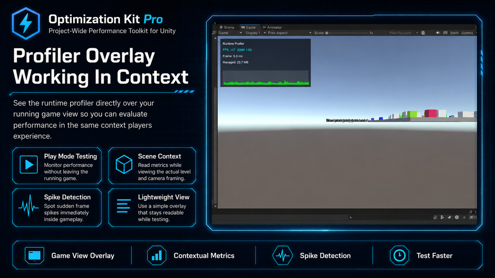
Task: Open the Animator tab
Action: 273,28
